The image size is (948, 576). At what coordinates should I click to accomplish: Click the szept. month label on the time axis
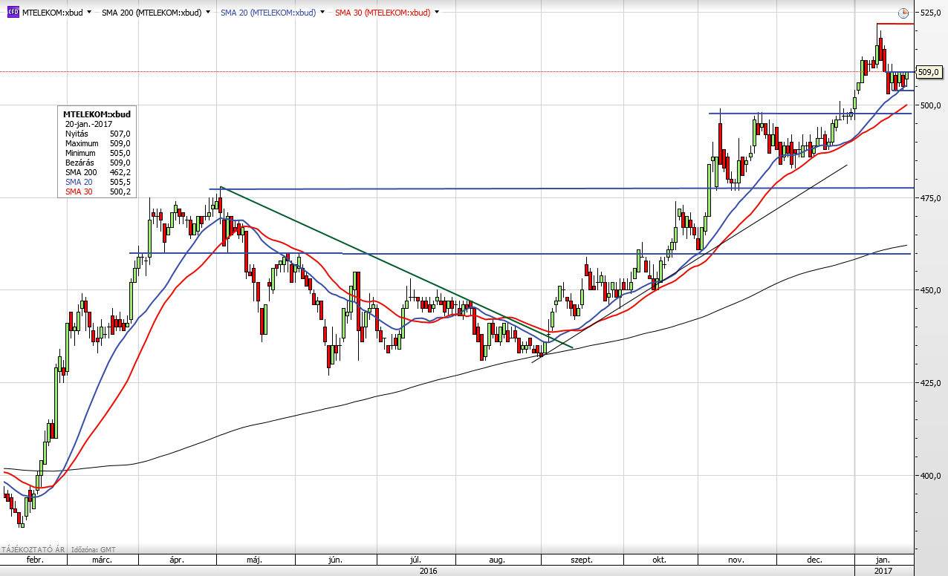(x=582, y=560)
